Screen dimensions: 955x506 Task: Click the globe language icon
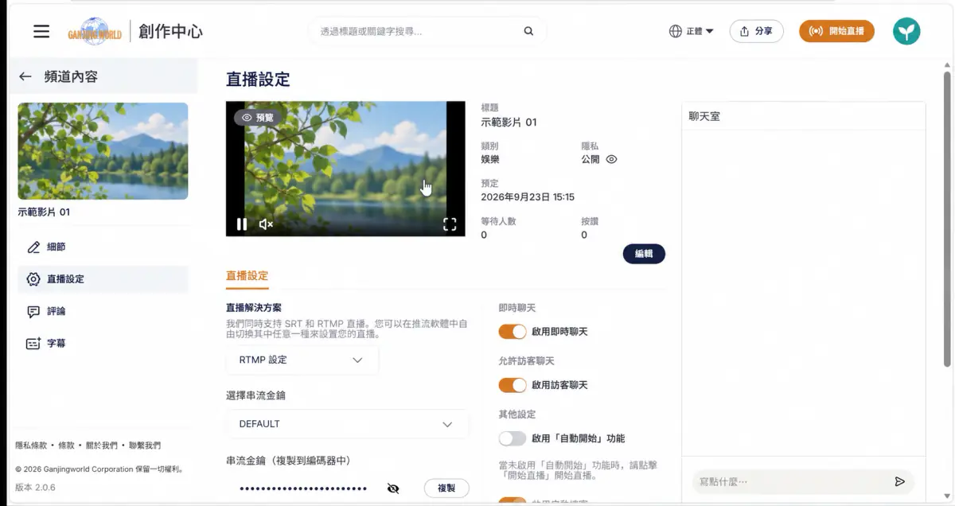676,31
